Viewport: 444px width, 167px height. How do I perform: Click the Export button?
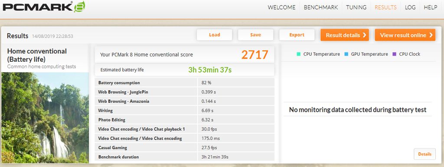[x=297, y=35]
